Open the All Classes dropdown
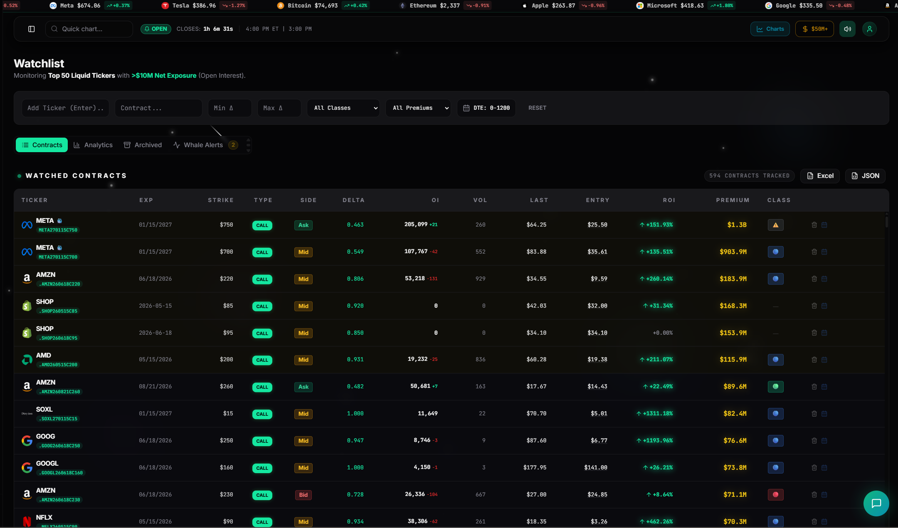The image size is (898, 528). click(343, 108)
